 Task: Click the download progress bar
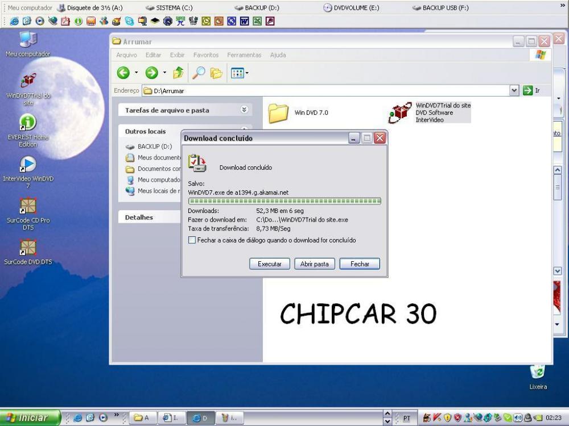(284, 201)
